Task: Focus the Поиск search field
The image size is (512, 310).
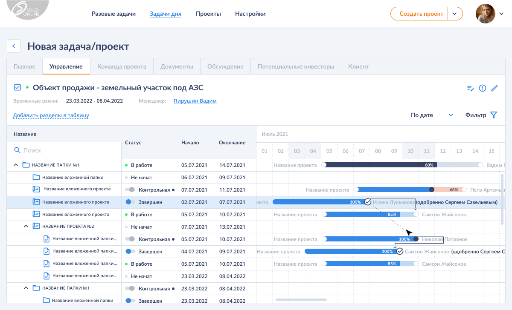Action: pyautogui.click(x=64, y=150)
